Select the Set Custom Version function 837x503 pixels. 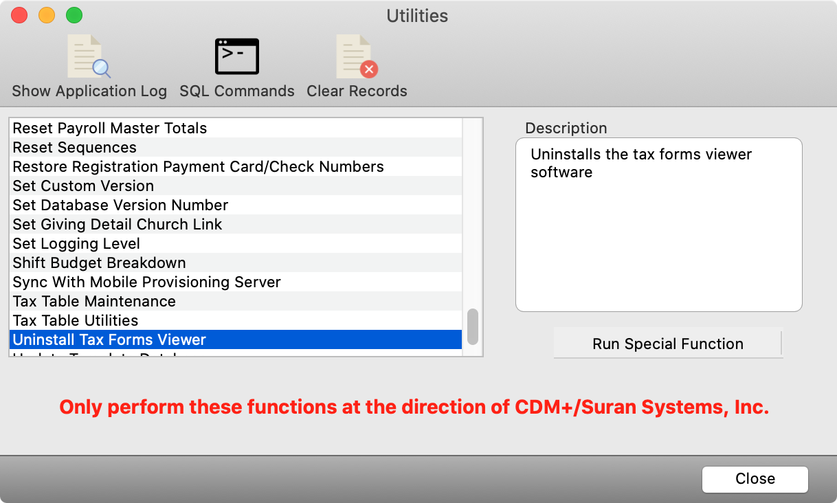pyautogui.click(x=83, y=186)
